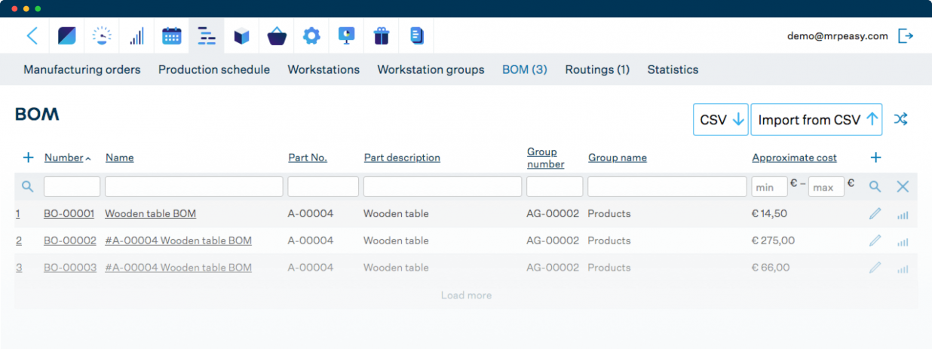Go to Routings (1) tab

(x=597, y=69)
